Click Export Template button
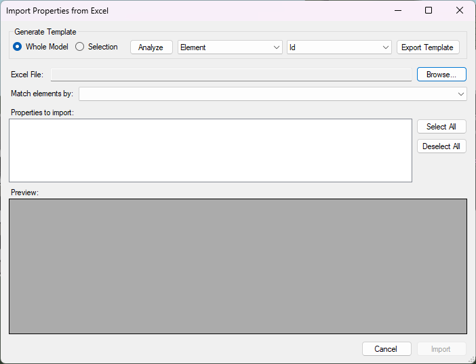 click(428, 47)
